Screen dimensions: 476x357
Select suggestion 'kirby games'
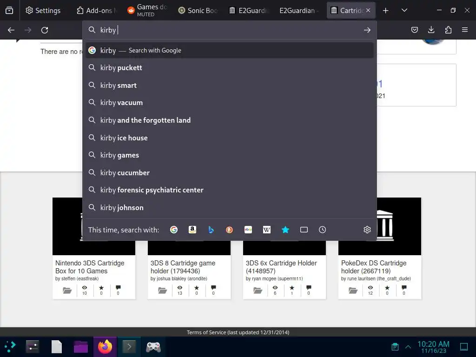[230, 155]
